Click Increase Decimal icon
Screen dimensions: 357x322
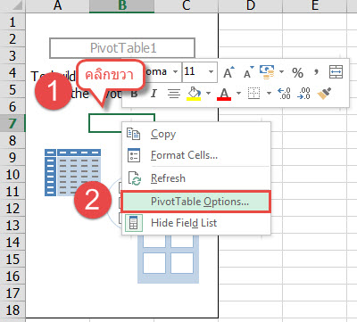pos(284,94)
